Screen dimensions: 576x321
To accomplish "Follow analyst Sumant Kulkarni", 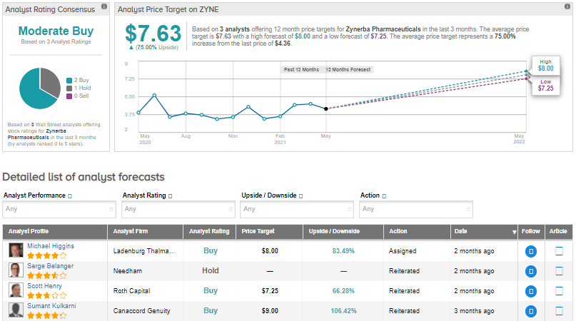I will pyautogui.click(x=531, y=311).
